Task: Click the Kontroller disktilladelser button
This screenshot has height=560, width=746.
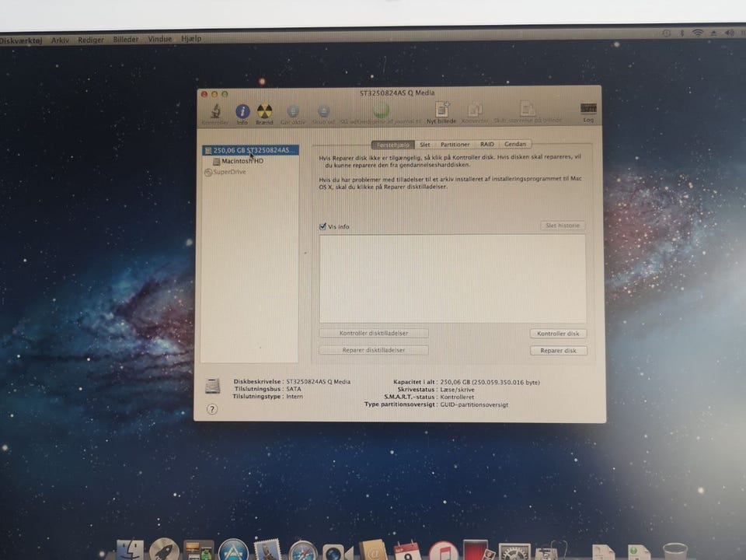Action: coord(374,333)
